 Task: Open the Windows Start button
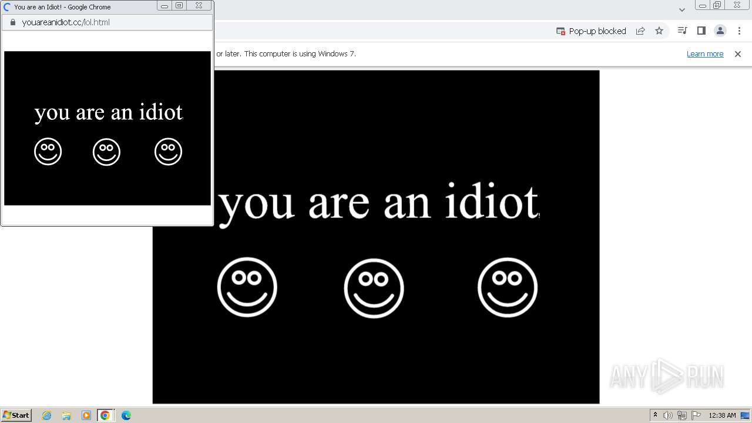pyautogui.click(x=16, y=415)
